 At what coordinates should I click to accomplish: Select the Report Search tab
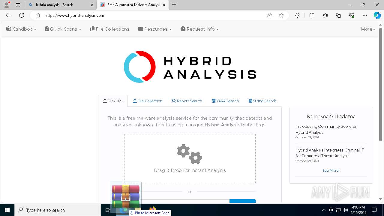coord(187,101)
